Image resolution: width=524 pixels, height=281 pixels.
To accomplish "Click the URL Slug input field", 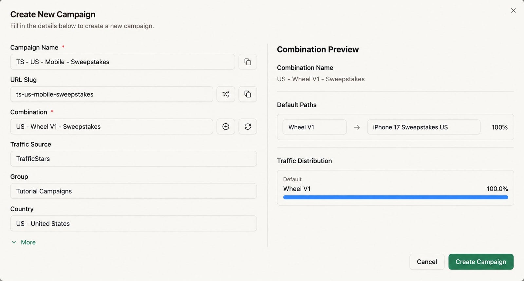I will (112, 94).
